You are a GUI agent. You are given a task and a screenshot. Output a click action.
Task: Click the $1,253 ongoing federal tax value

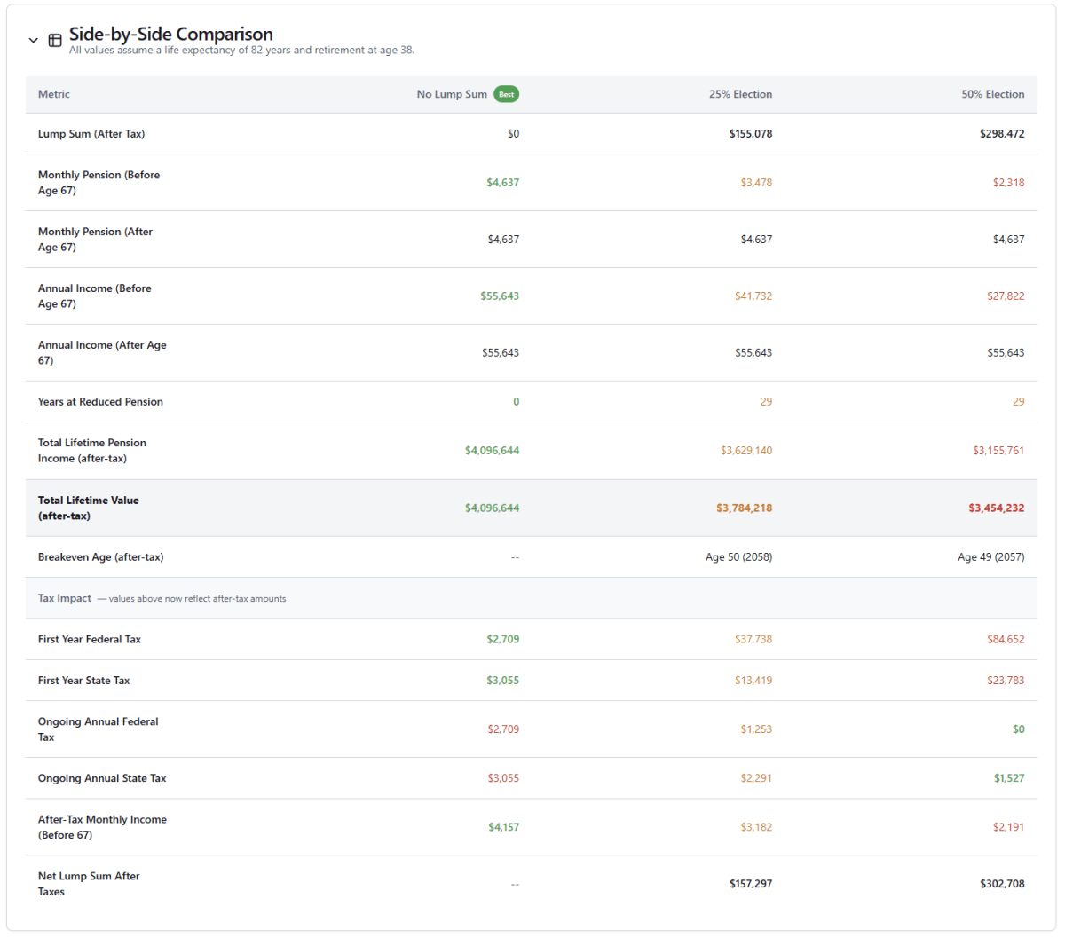coord(756,729)
